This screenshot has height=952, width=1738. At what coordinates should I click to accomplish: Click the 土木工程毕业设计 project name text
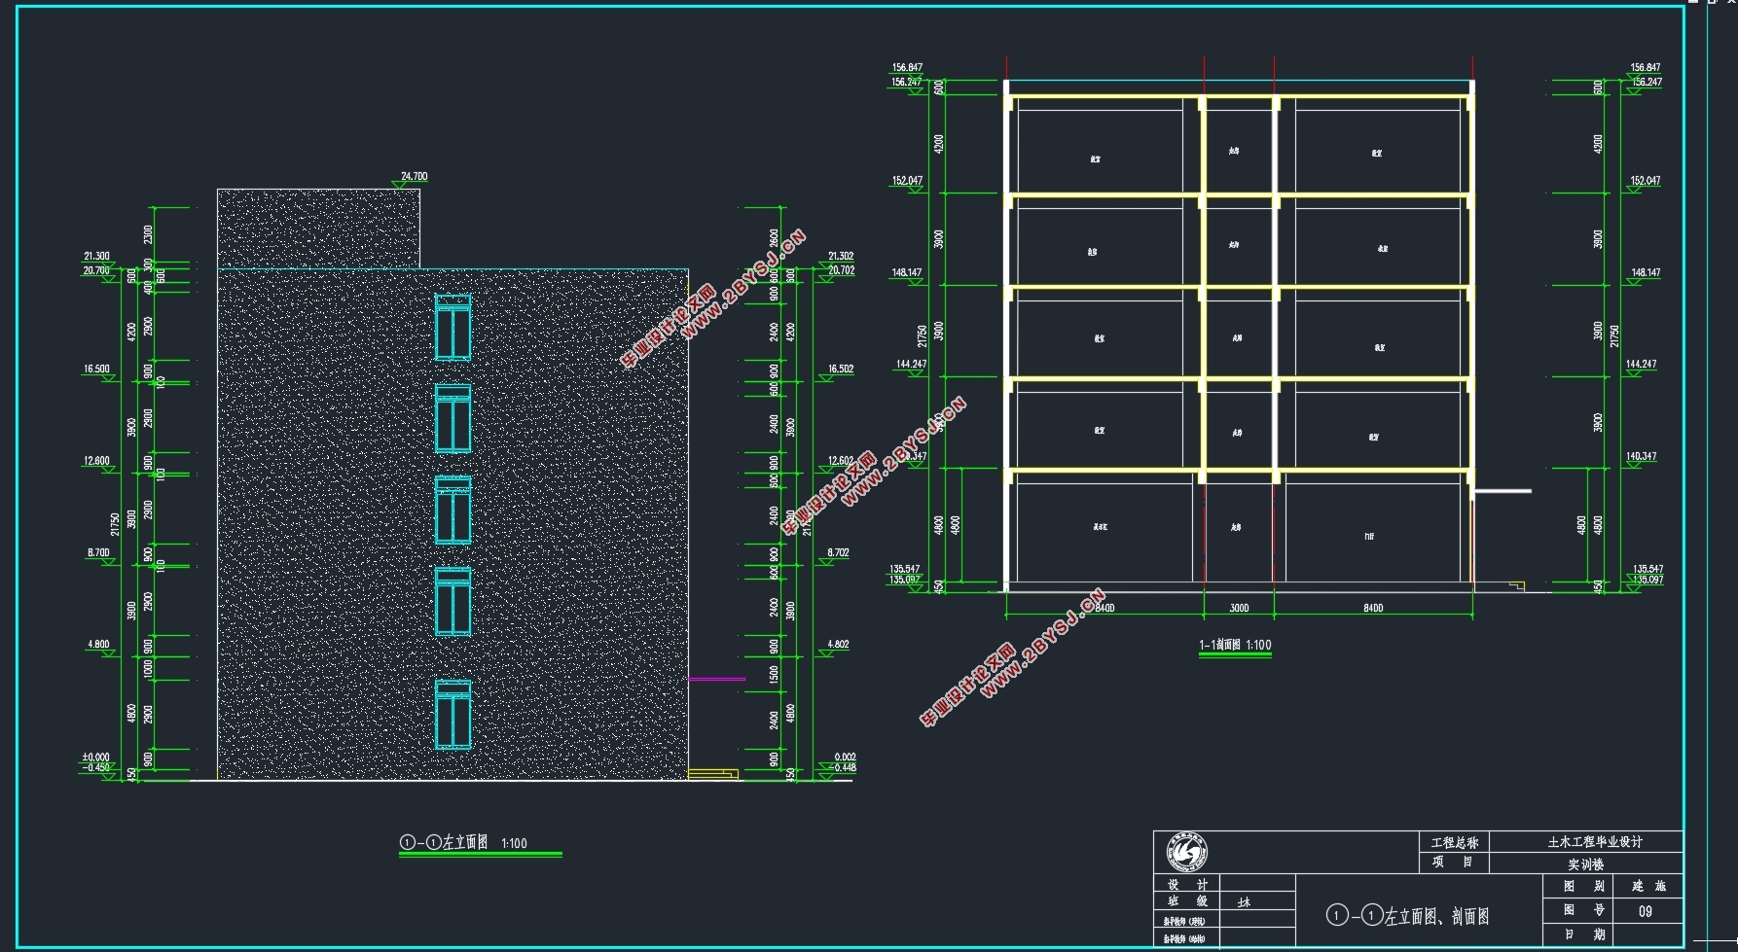(x=1595, y=842)
